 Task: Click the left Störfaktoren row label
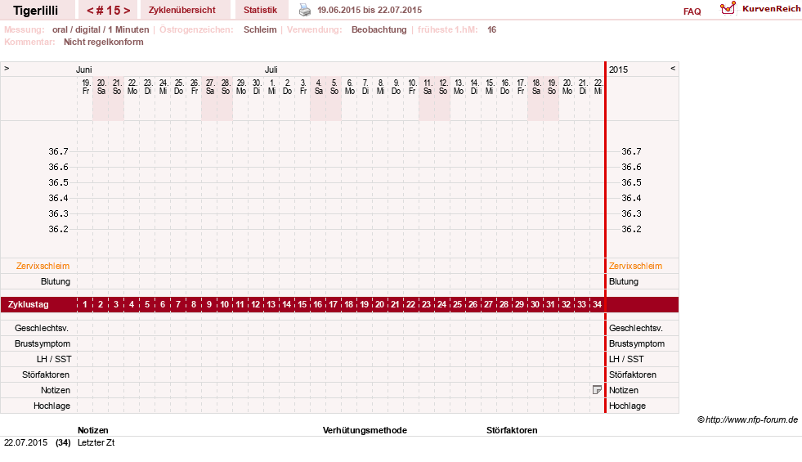46,375
